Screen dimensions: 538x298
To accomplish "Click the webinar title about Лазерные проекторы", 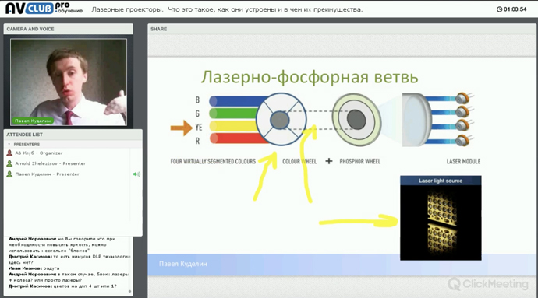I will click(x=227, y=9).
